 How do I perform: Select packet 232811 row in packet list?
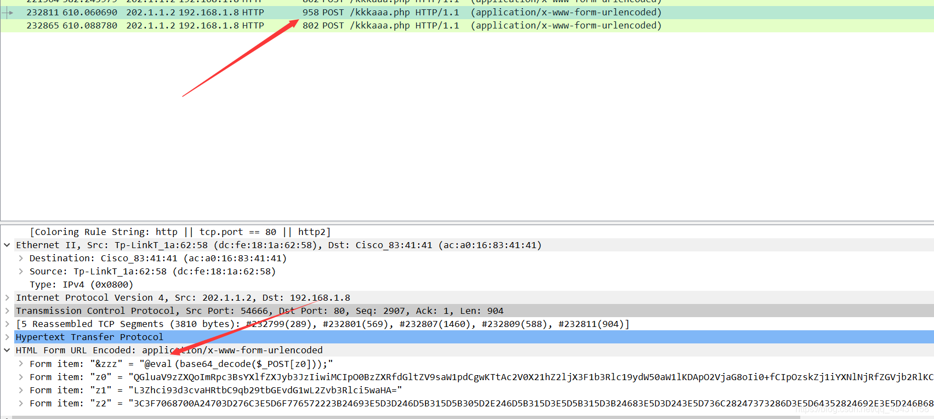click(x=467, y=12)
